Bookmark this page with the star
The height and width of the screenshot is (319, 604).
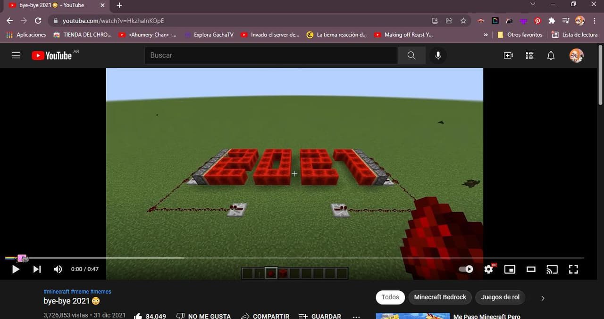[463, 21]
